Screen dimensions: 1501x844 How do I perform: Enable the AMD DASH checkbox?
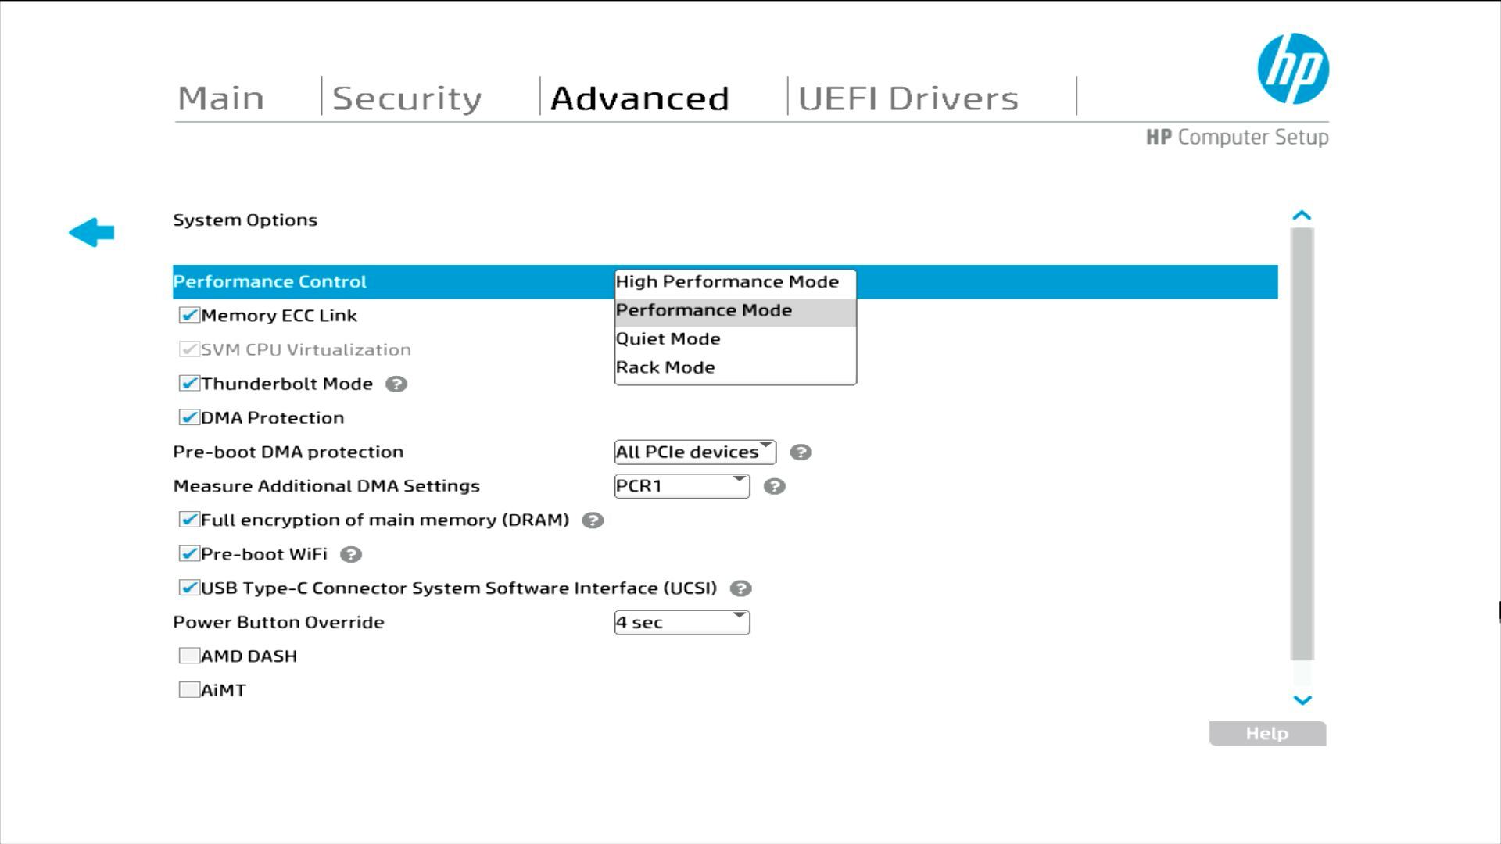[x=189, y=656]
